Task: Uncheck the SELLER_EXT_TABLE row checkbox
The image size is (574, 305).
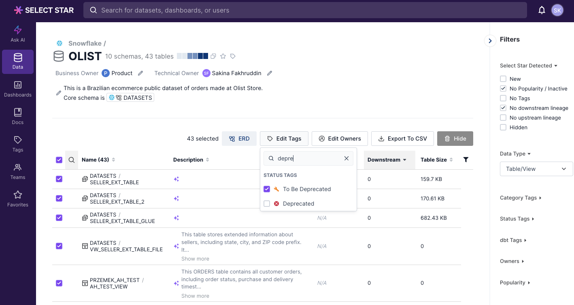Action: [x=59, y=179]
